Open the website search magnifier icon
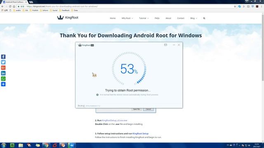The width and height of the screenshot is (264, 148). pos(204,18)
